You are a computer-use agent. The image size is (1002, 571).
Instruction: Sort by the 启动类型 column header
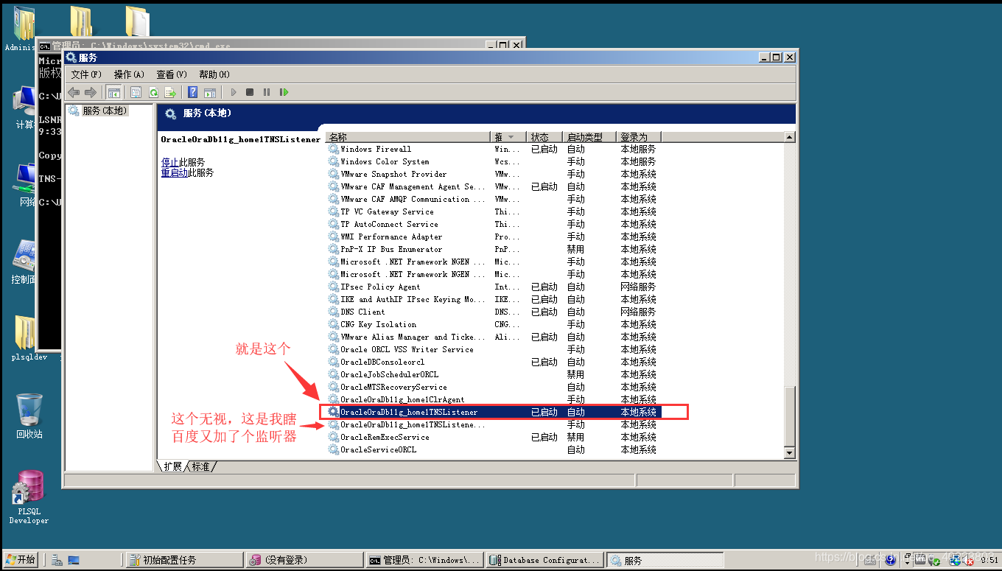(589, 137)
